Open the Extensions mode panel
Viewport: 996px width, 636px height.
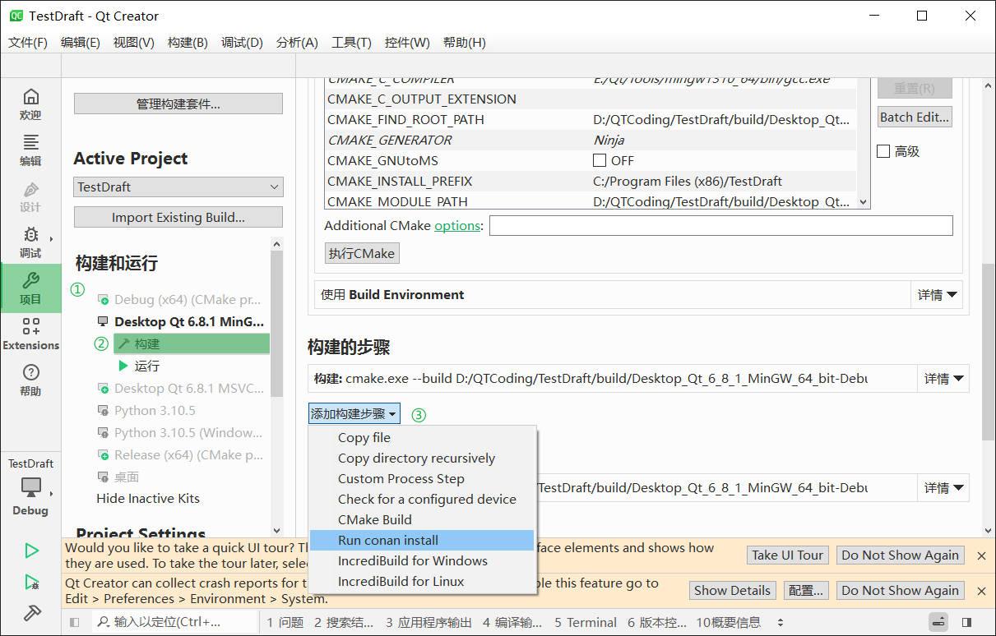30,333
